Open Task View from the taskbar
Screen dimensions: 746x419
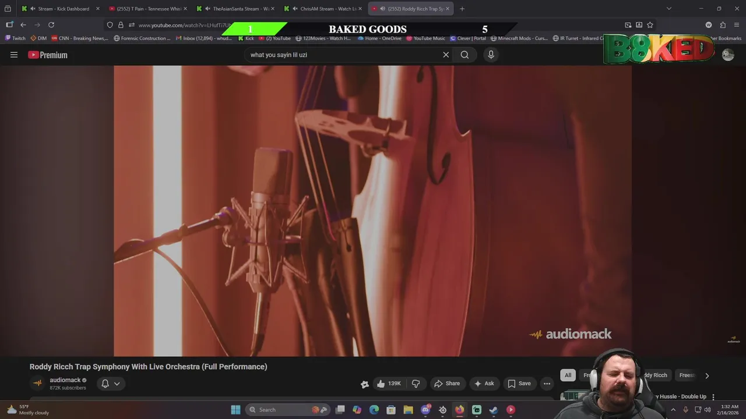(x=340, y=410)
